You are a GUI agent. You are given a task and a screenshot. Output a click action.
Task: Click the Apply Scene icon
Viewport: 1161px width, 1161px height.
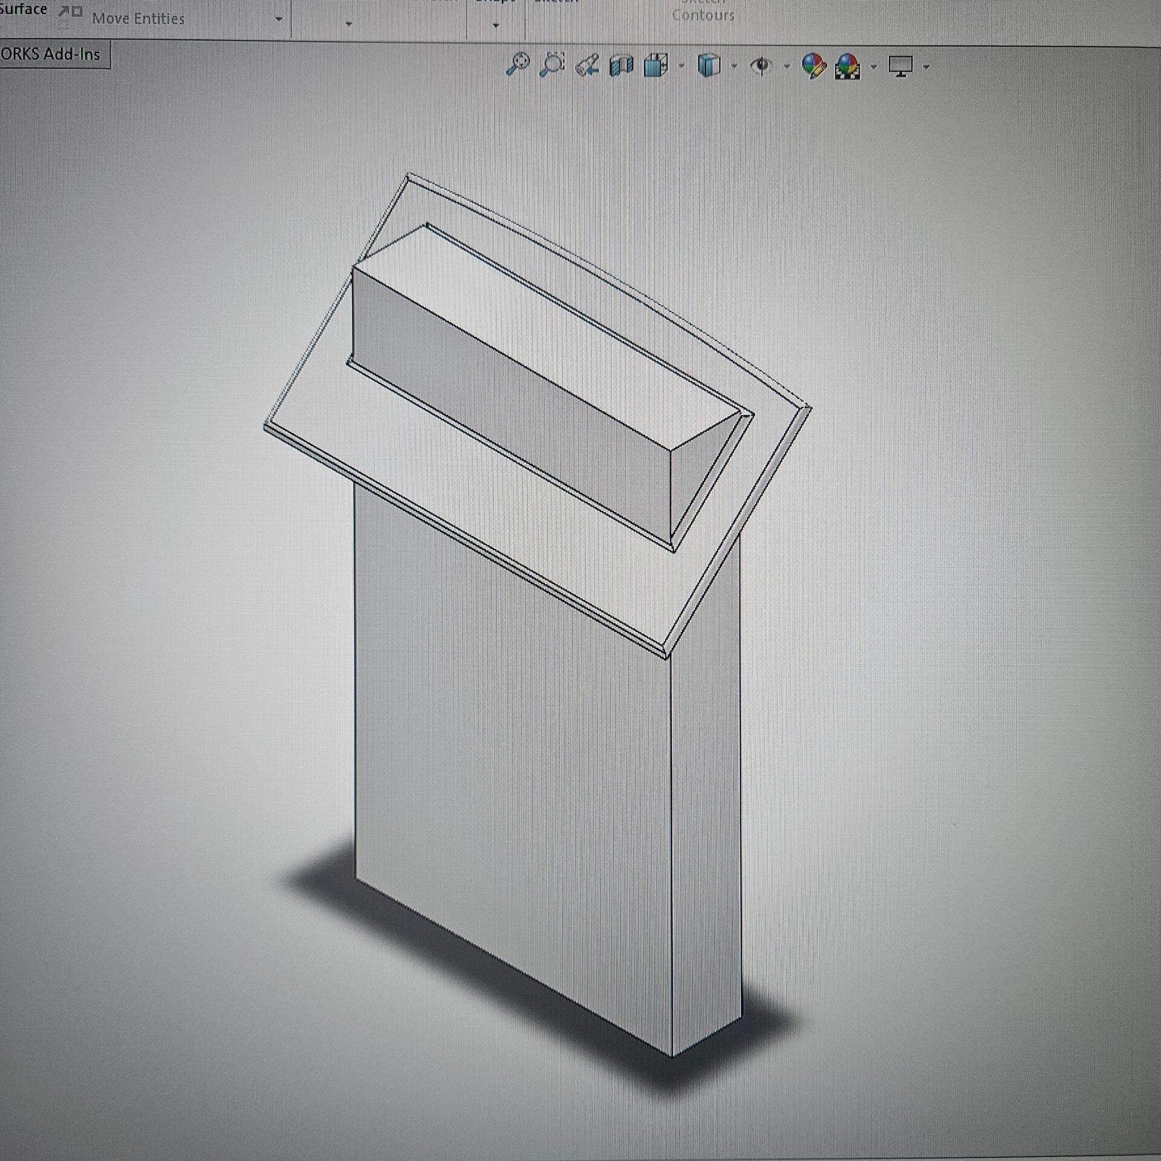tap(848, 66)
